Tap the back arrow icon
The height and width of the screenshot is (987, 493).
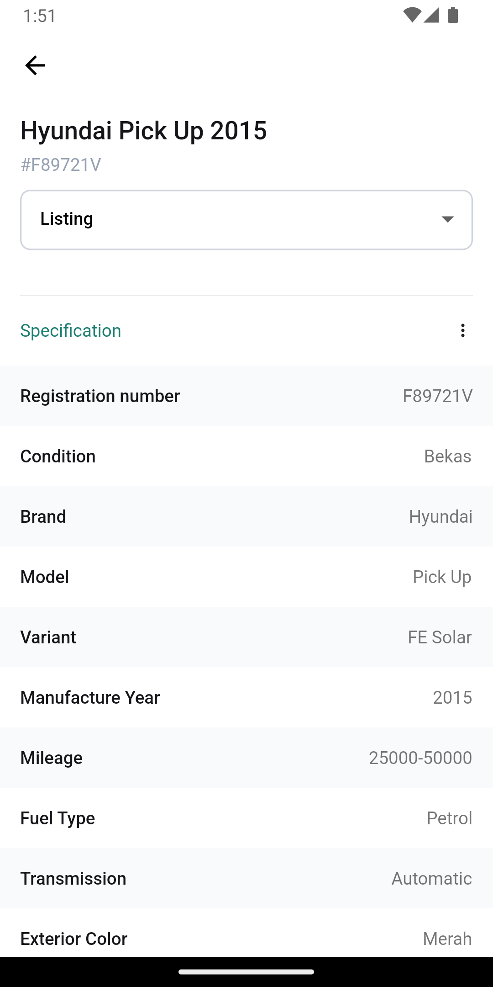(x=35, y=65)
